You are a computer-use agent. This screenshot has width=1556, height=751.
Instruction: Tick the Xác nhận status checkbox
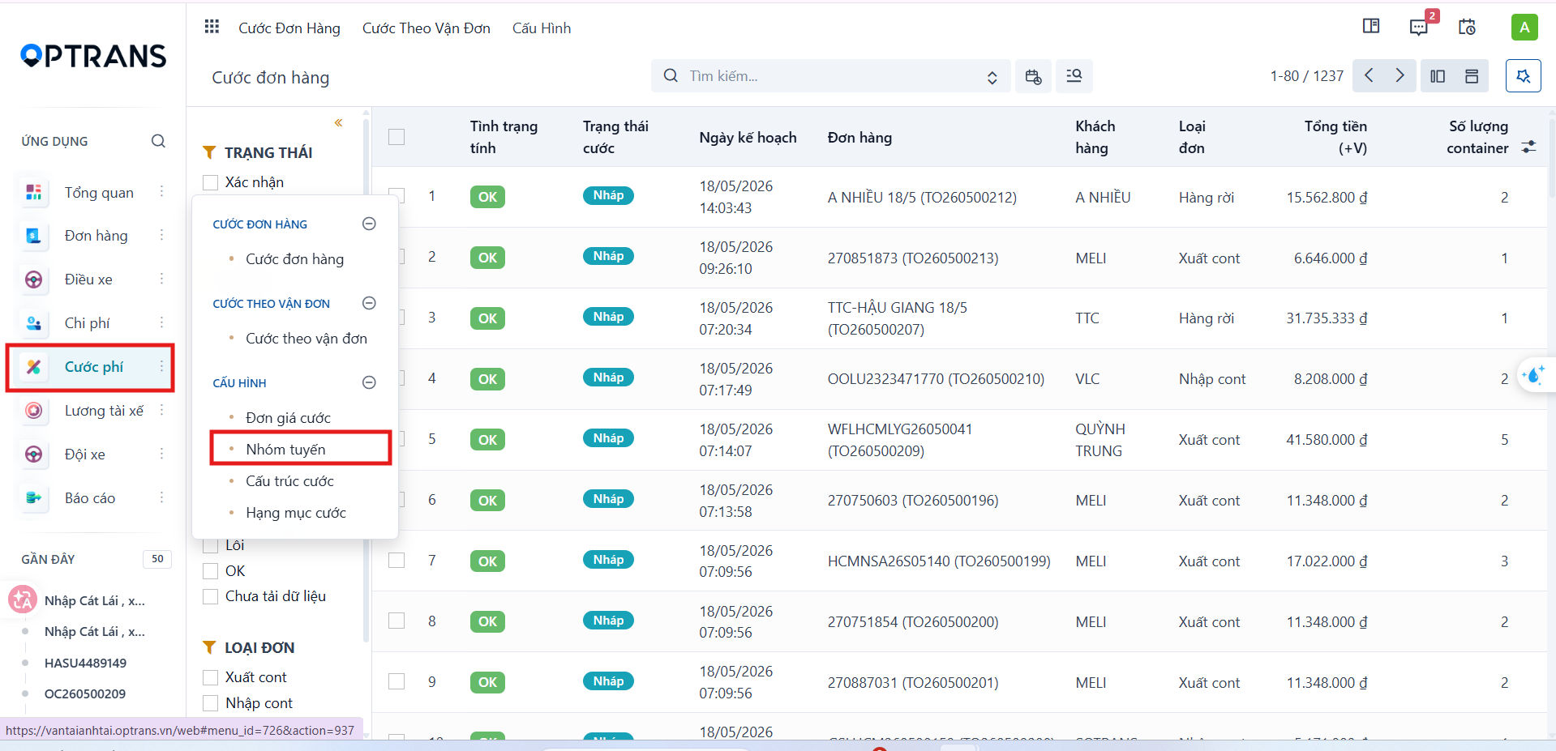(211, 182)
